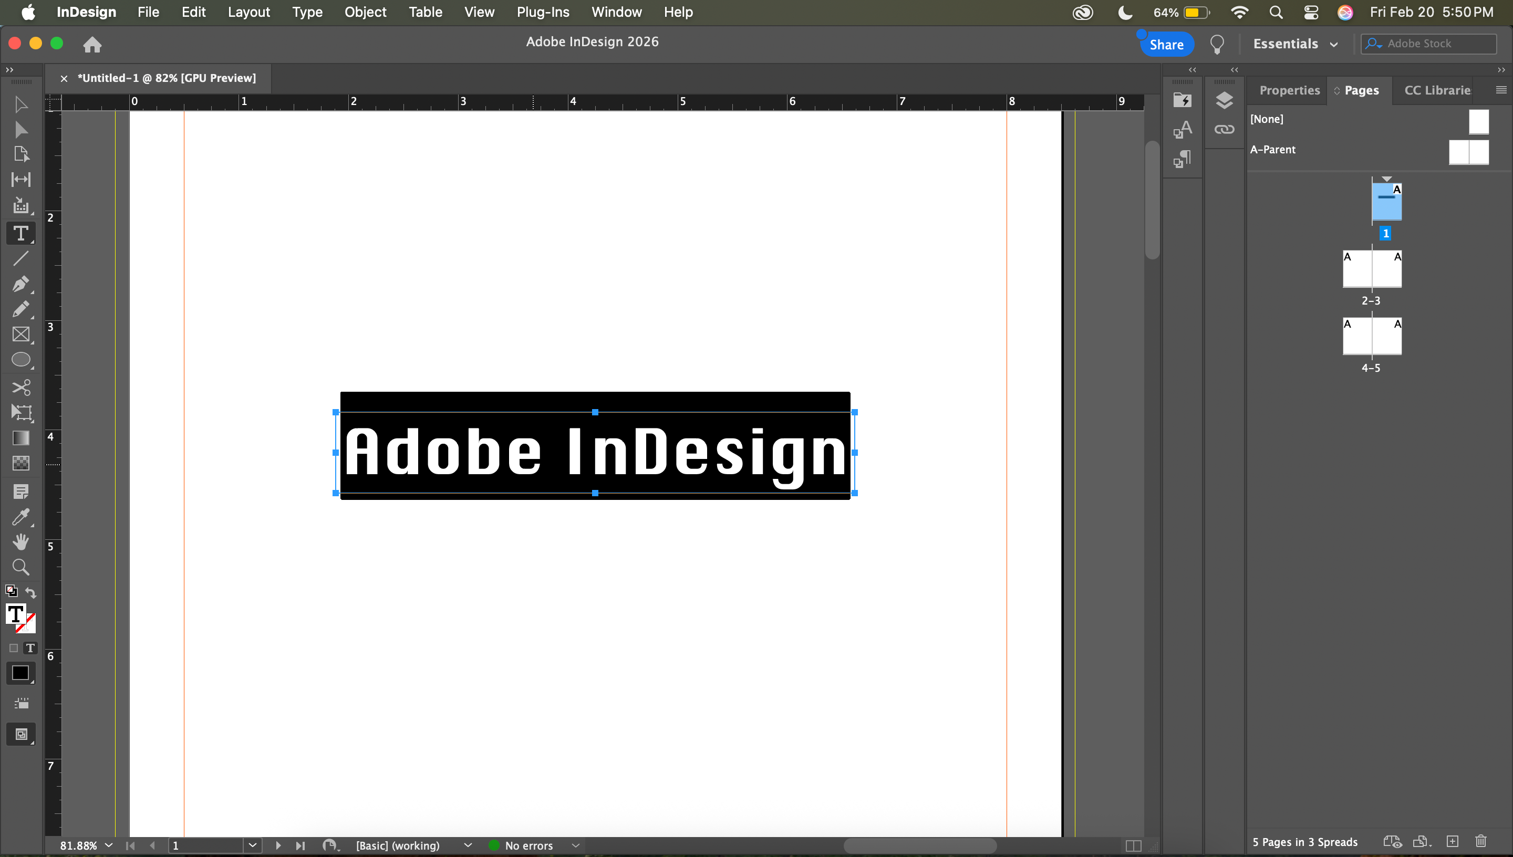Screen dimensions: 1513x857
Task: Select the Gradient Swatch tool
Action: pyautogui.click(x=20, y=438)
